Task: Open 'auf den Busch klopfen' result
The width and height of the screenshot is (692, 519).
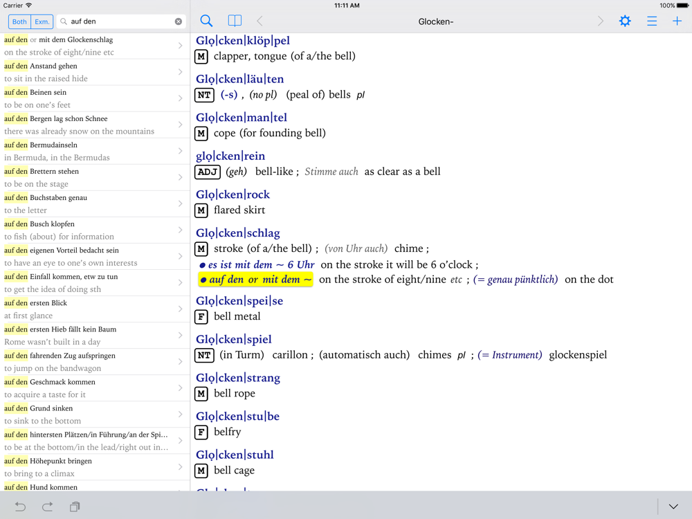Action: [x=95, y=230]
